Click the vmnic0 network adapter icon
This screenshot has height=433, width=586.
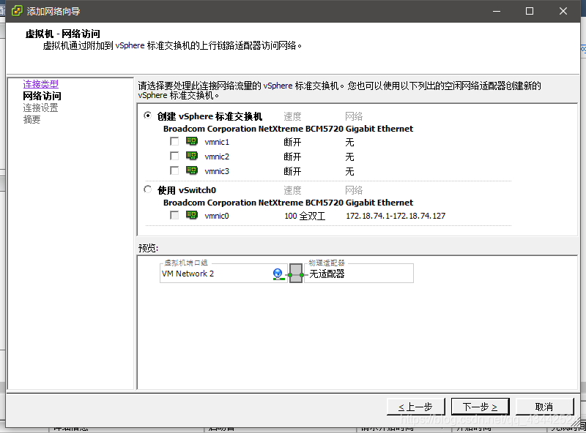pyautogui.click(x=192, y=215)
